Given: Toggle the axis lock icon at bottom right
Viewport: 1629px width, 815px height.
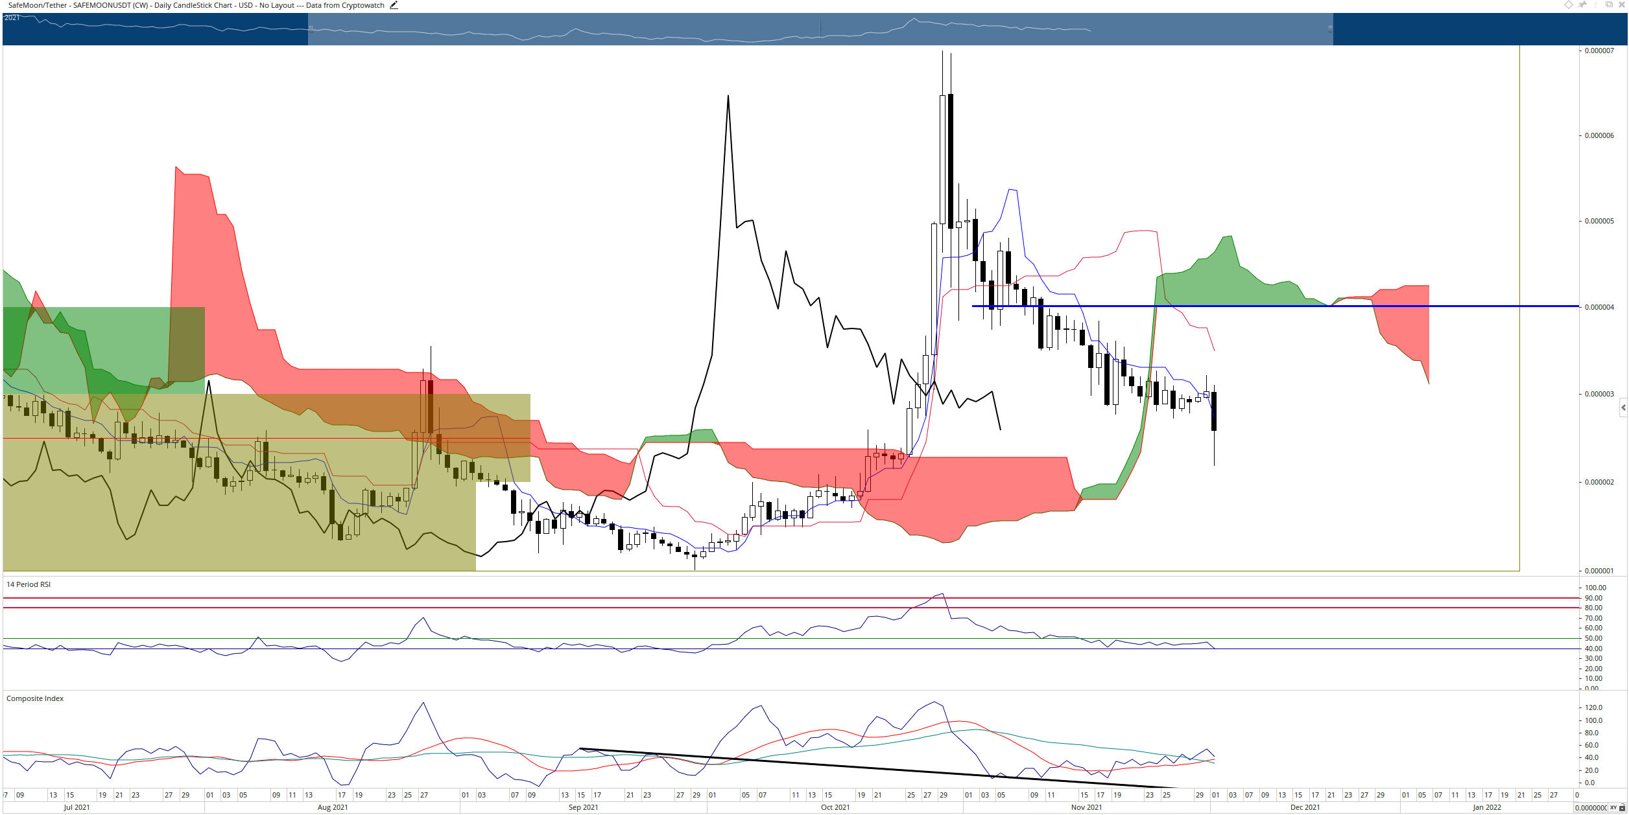Looking at the screenshot, I should (x=1623, y=808).
